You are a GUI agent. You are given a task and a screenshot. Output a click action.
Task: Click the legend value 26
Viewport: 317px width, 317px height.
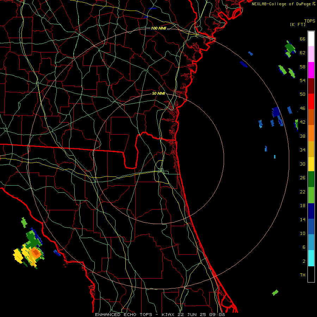click(303, 178)
